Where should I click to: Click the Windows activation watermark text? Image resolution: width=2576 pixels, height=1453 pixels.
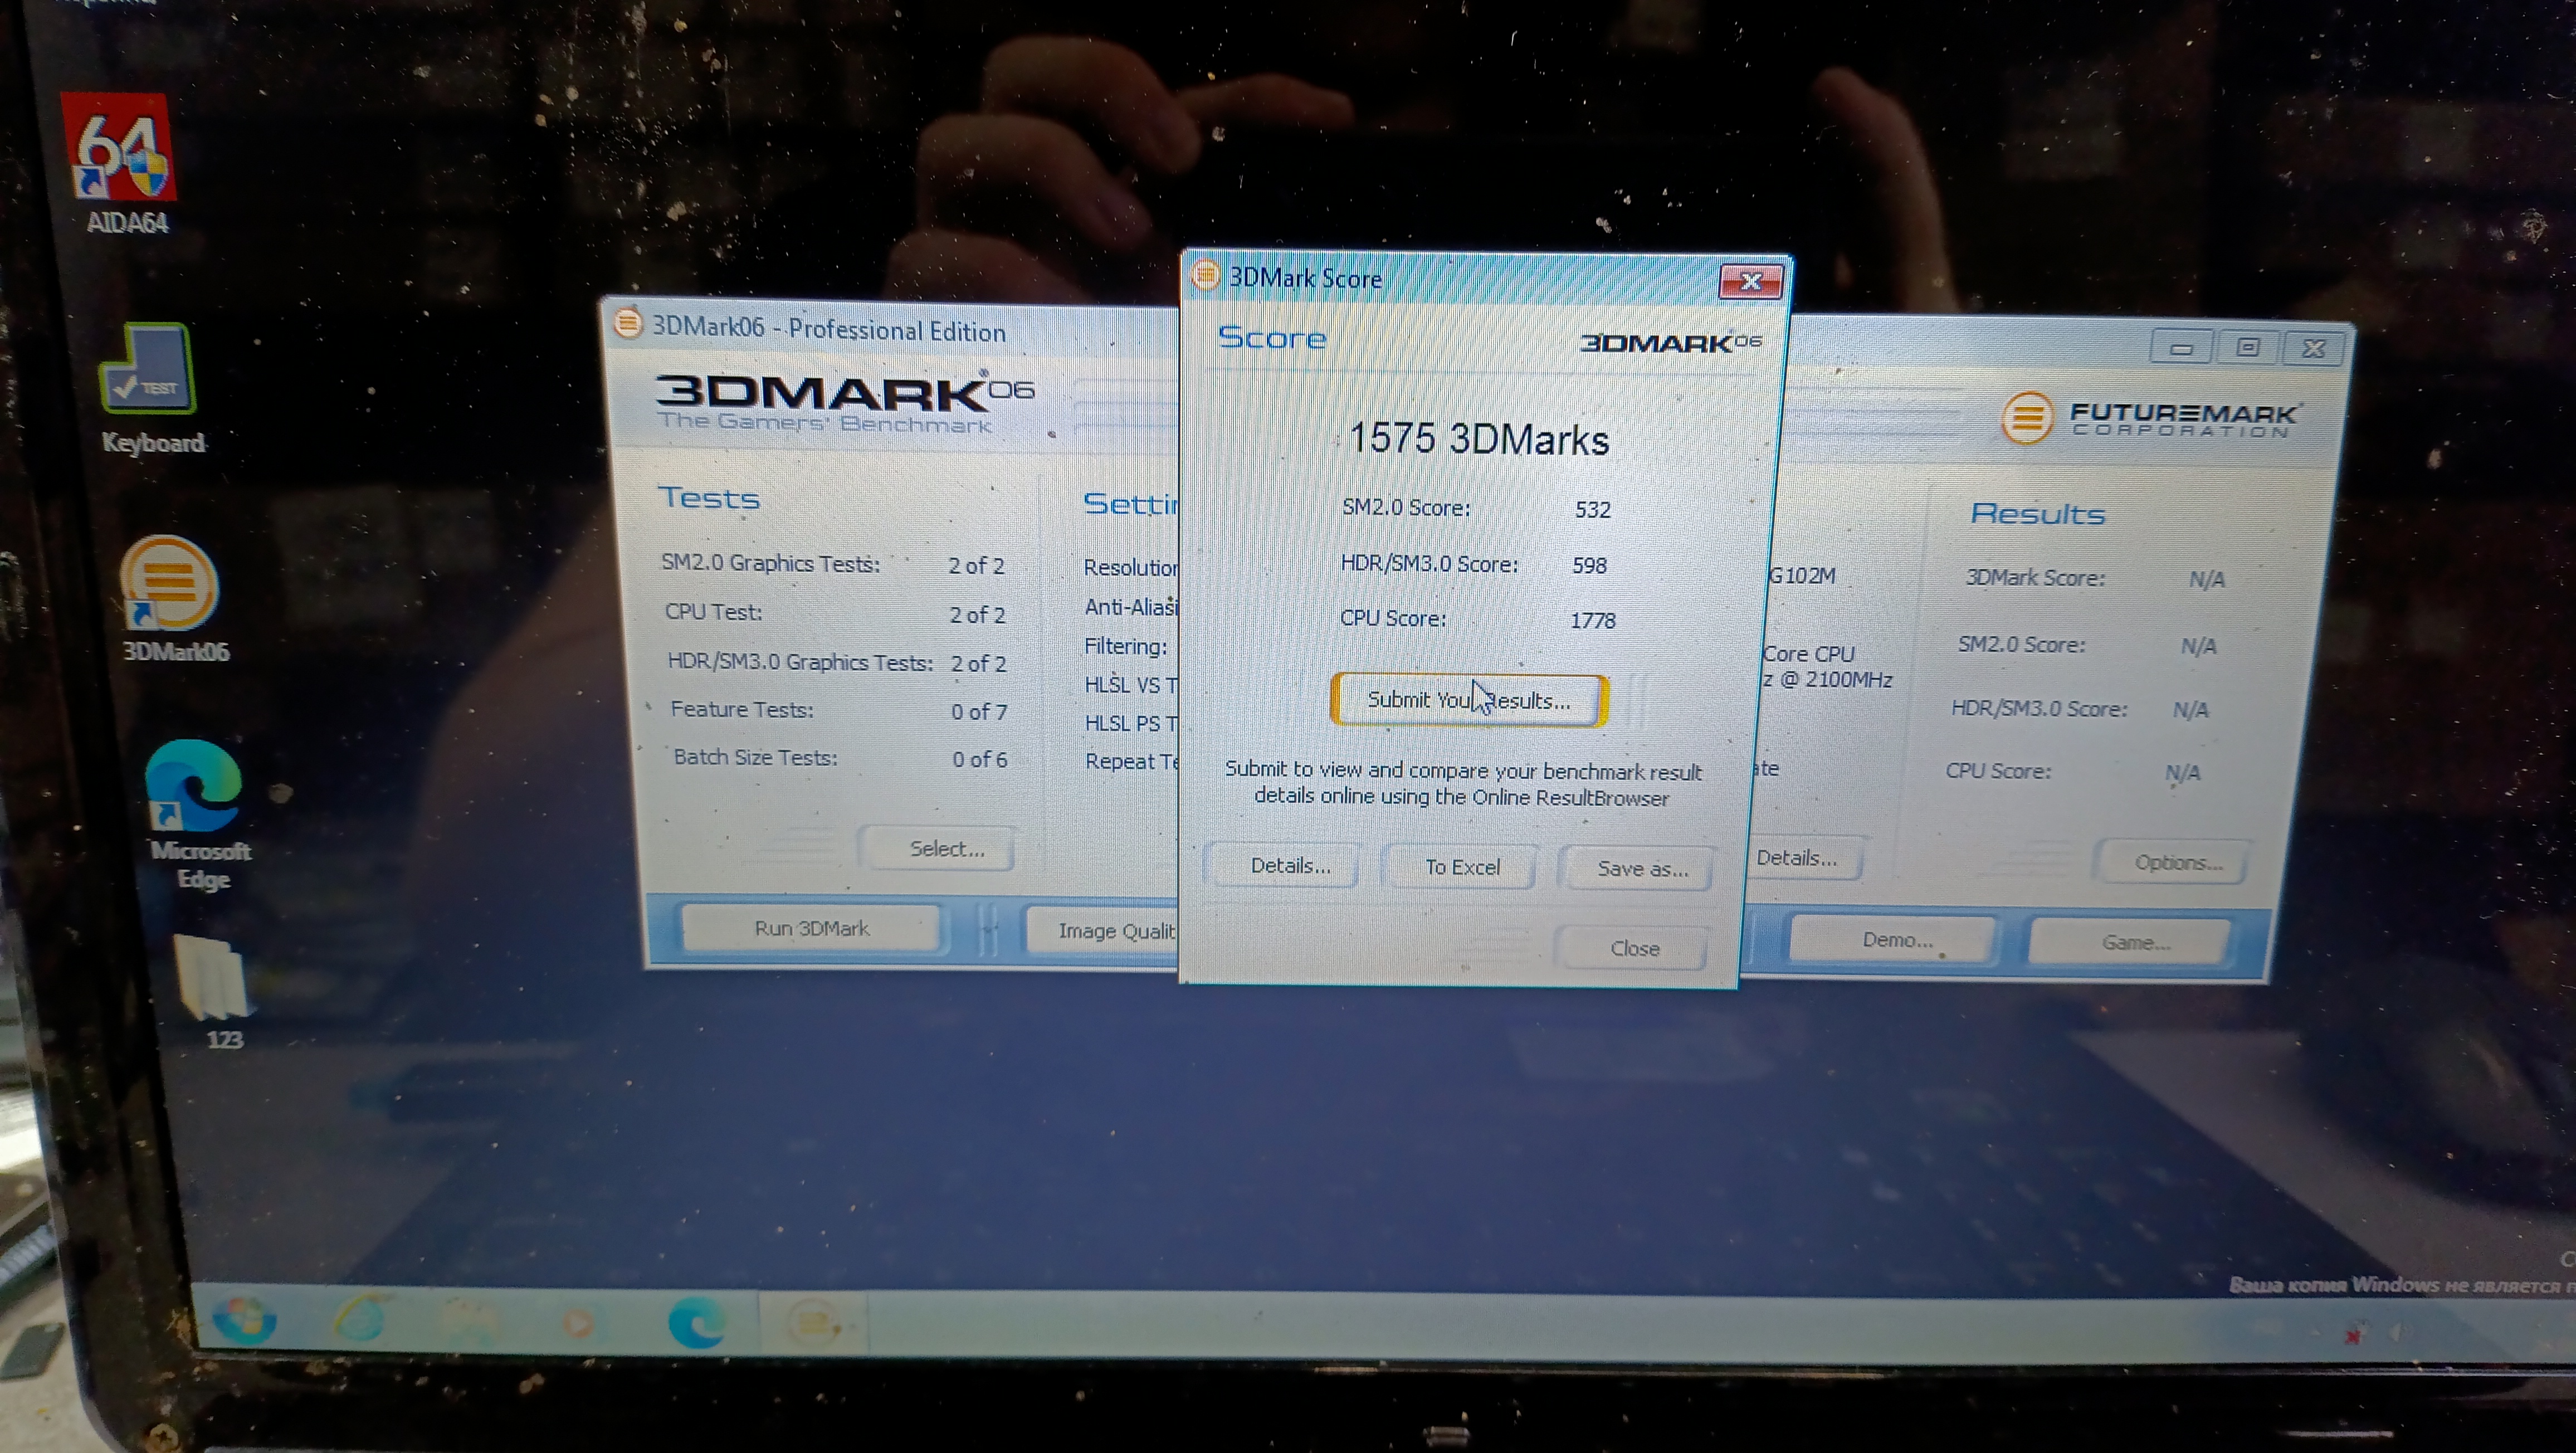click(2401, 1285)
